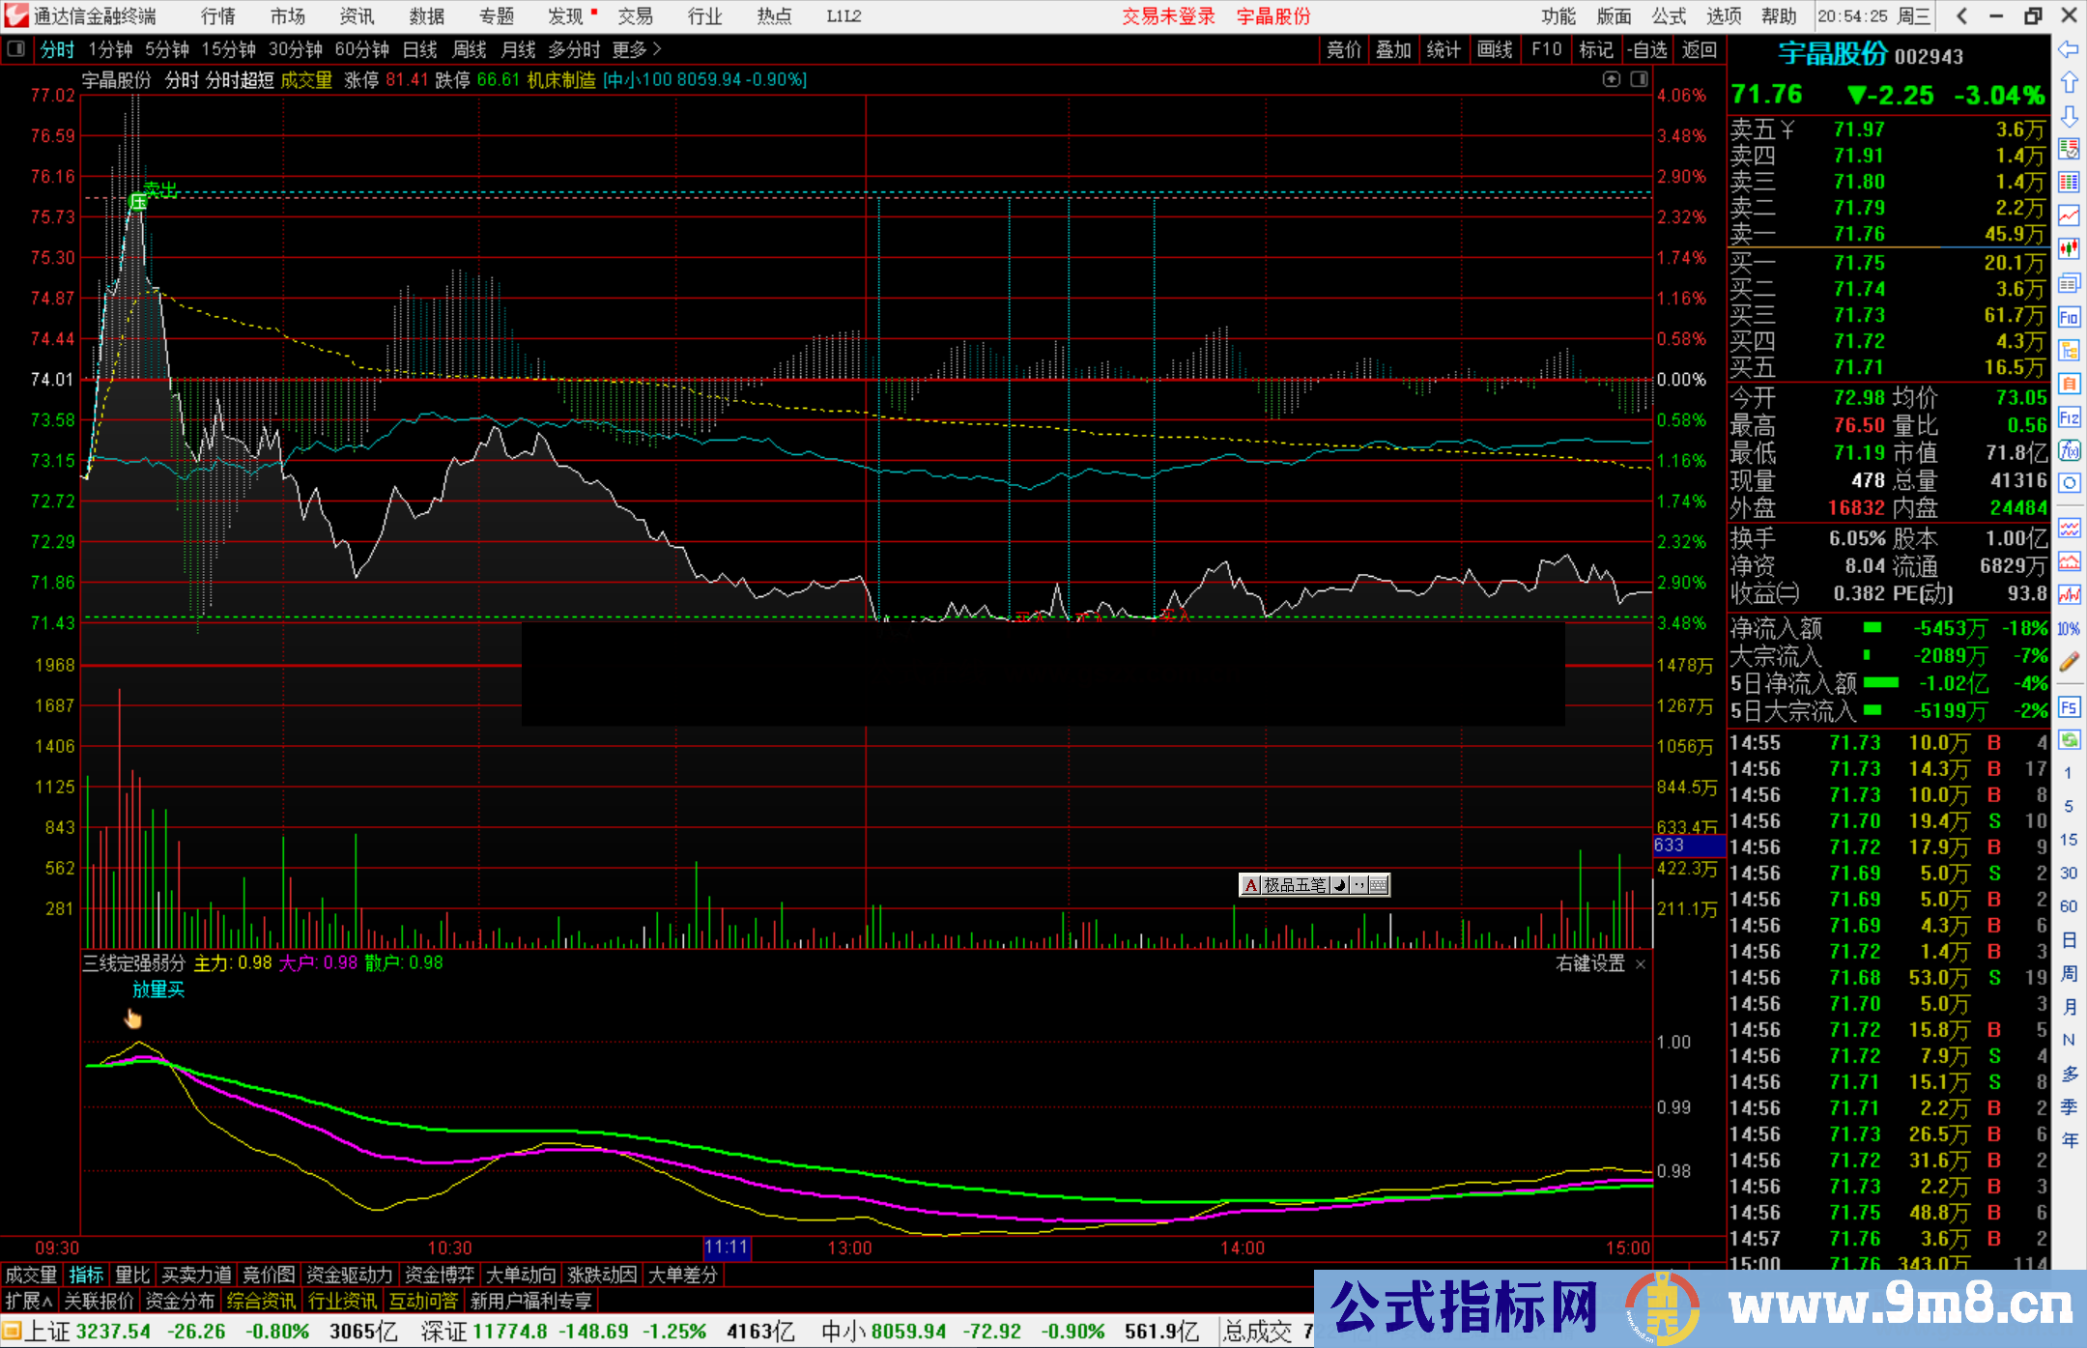The height and width of the screenshot is (1348, 2087).
Task: Click the area chart sidebar icon
Action: tap(2069, 561)
